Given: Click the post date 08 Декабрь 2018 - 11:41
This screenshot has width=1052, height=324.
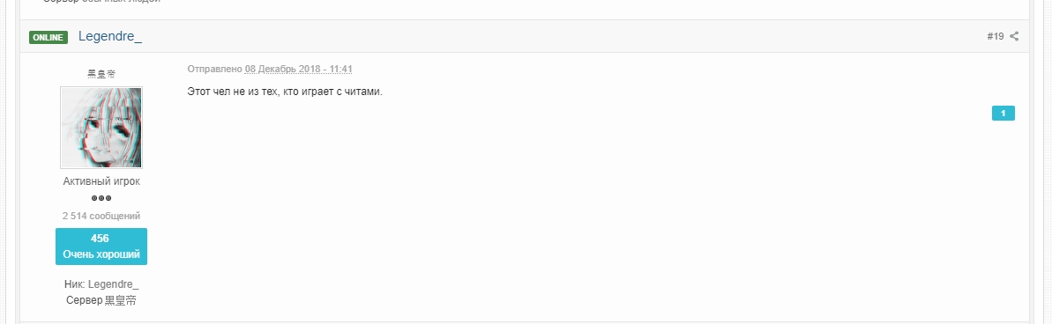Looking at the screenshot, I should point(299,69).
